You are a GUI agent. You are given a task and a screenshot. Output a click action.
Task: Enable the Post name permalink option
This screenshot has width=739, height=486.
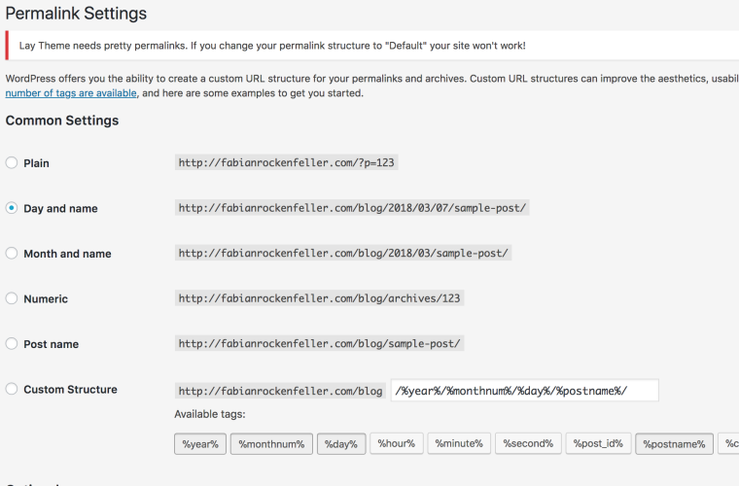(12, 344)
